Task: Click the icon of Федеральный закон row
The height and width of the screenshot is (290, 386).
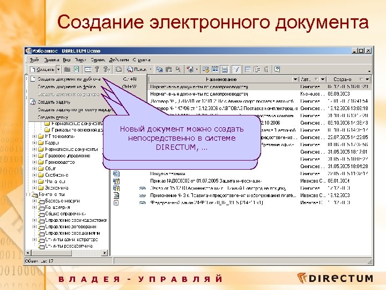Action: click(116, 202)
